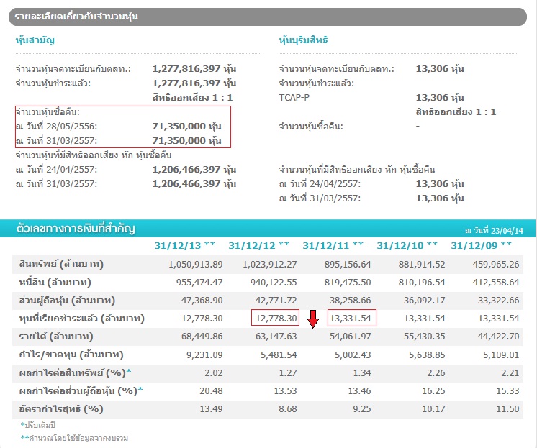Select the *ปรับเต็มปี footnote

(38, 425)
